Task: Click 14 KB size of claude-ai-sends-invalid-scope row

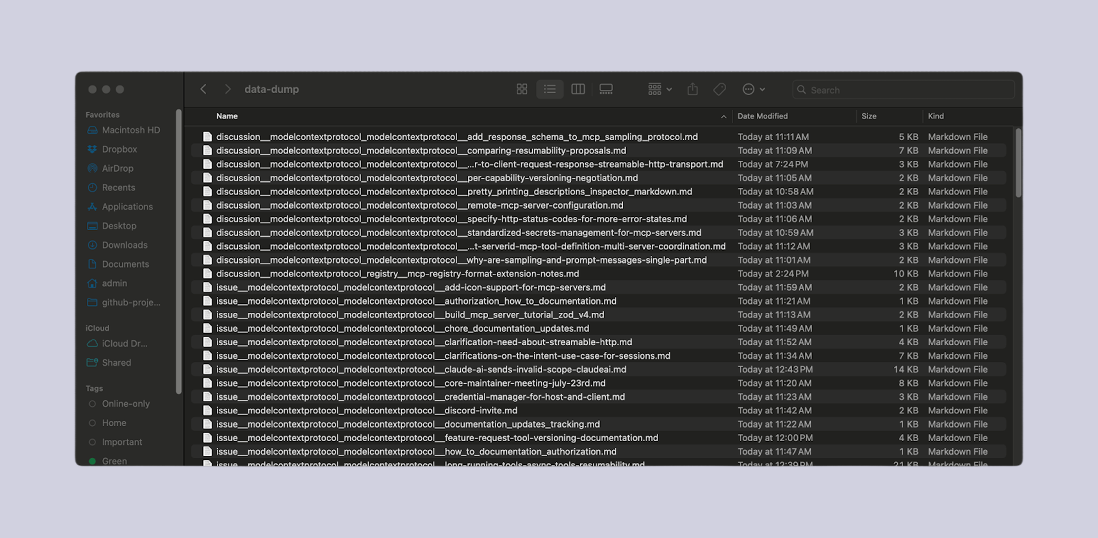Action: (x=906, y=370)
